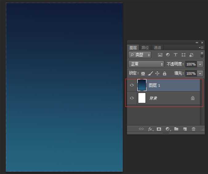The width and height of the screenshot is (208, 174).
Task: Open the 正常 blend mode dropdown
Action: pyautogui.click(x=146, y=64)
